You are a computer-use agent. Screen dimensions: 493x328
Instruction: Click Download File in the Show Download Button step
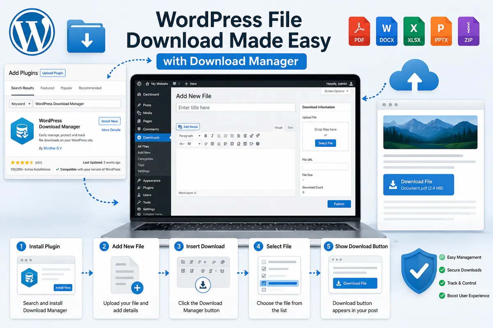click(x=355, y=283)
